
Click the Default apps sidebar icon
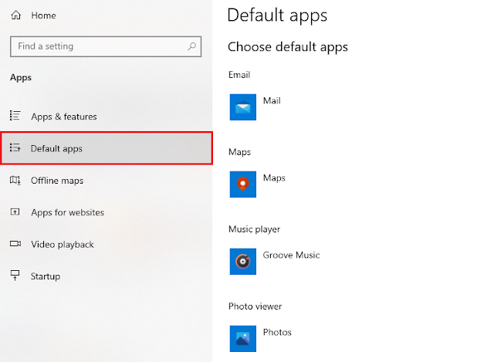pyautogui.click(x=15, y=147)
